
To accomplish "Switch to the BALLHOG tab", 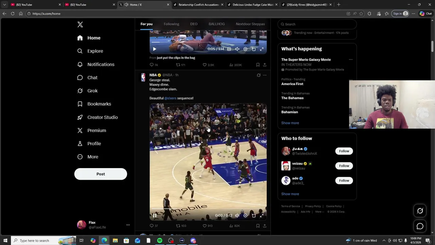I will tap(216, 24).
